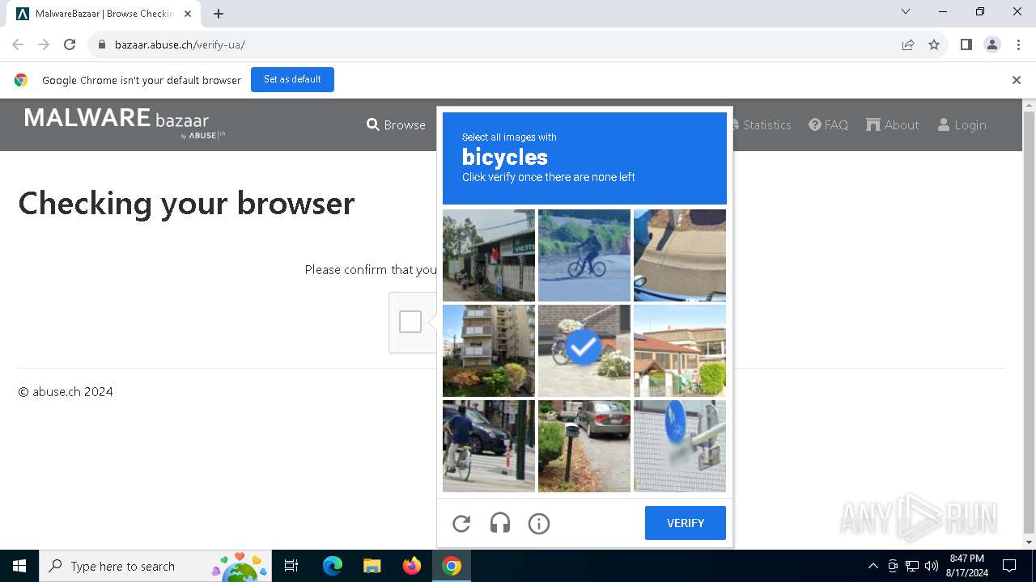
Task: Close the MalwareBazaar tab
Action: [x=188, y=14]
